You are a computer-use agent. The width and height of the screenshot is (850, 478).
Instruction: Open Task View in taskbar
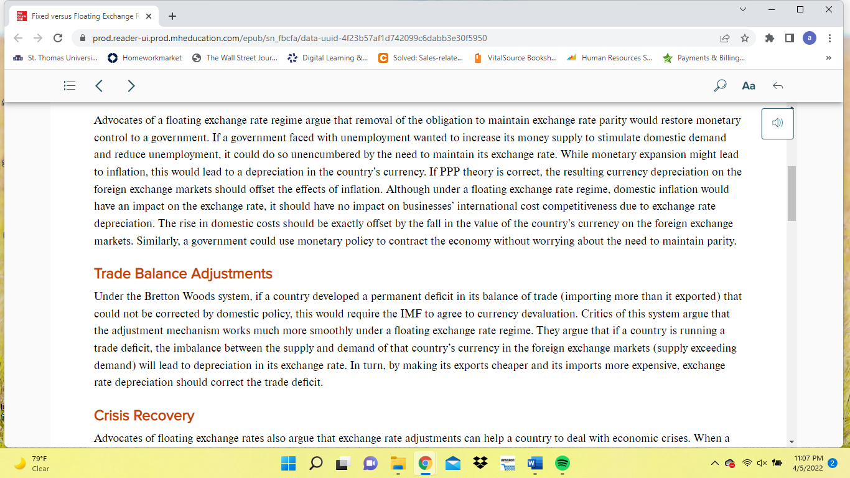click(343, 463)
